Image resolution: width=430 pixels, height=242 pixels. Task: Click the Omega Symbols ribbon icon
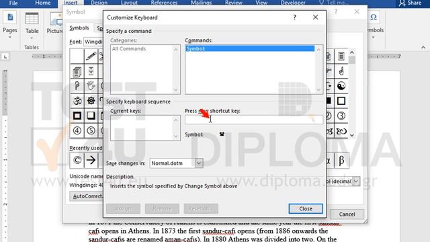point(374,17)
